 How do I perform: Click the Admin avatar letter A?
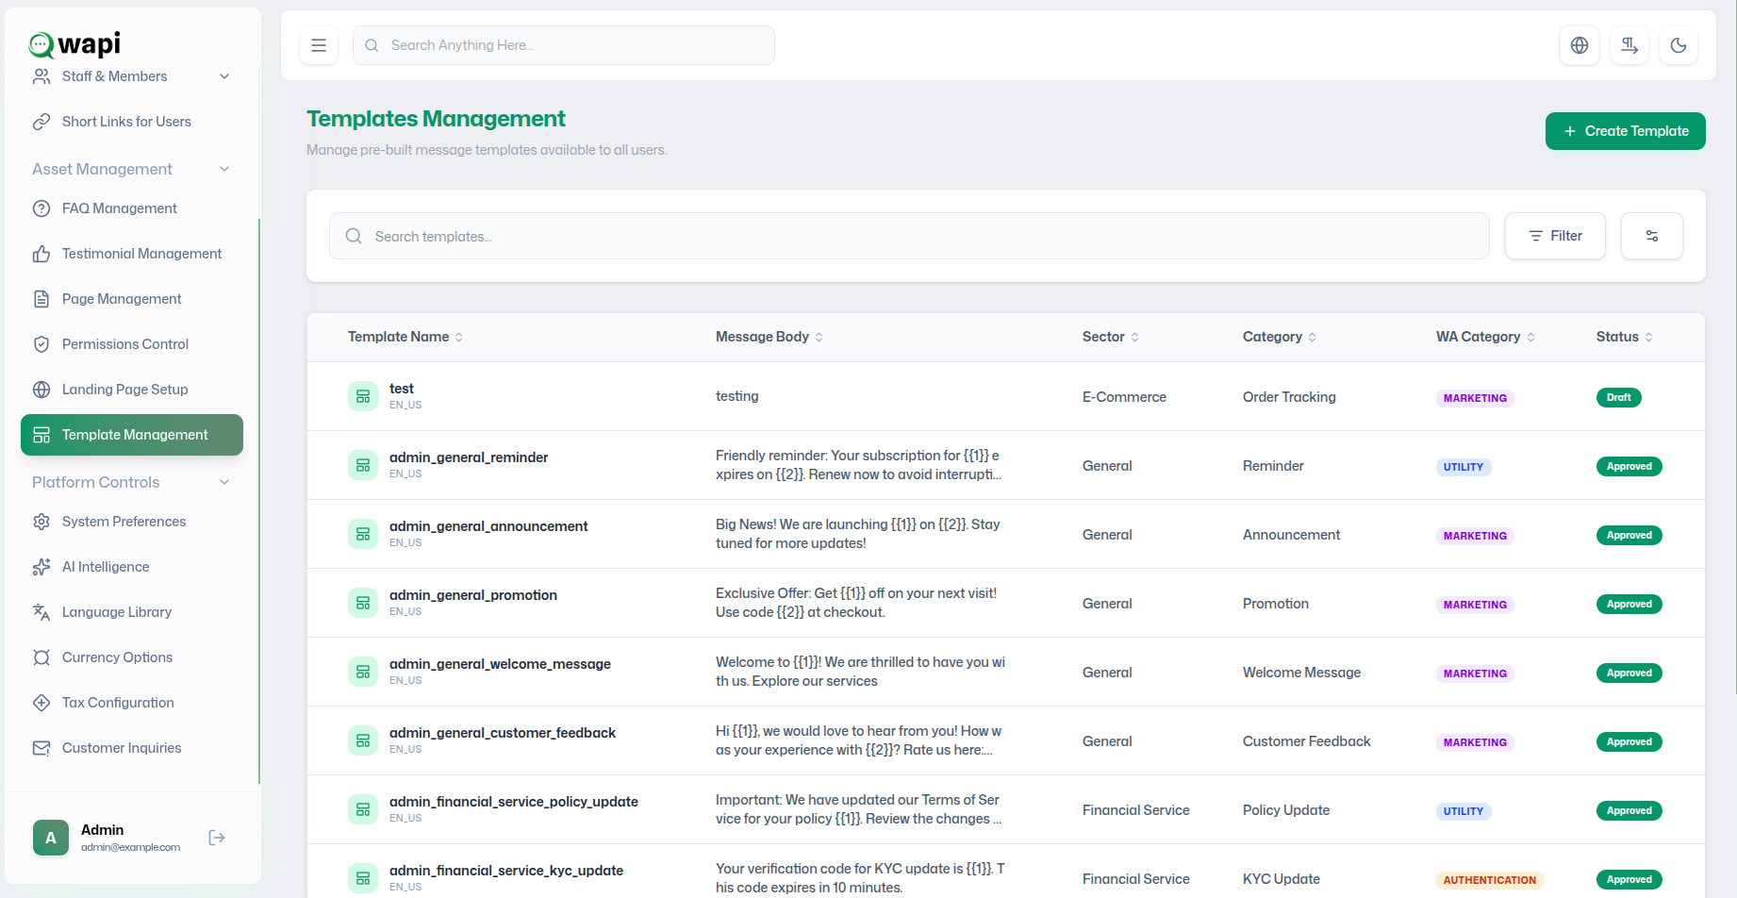[51, 838]
